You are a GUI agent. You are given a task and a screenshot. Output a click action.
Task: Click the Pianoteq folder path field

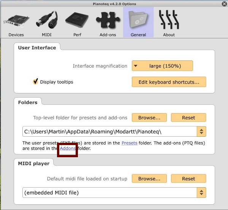tap(110, 131)
